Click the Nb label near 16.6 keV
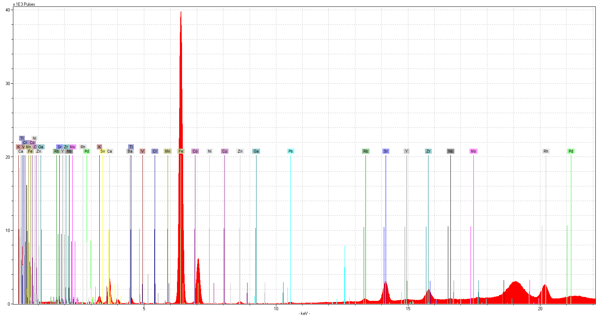Viewport: 599px width, 316px height. [x=450, y=151]
